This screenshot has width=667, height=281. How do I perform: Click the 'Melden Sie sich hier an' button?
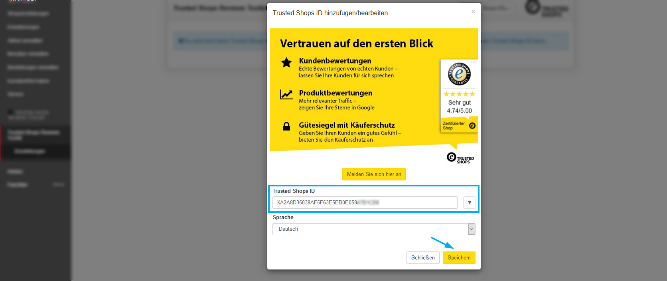coord(374,174)
